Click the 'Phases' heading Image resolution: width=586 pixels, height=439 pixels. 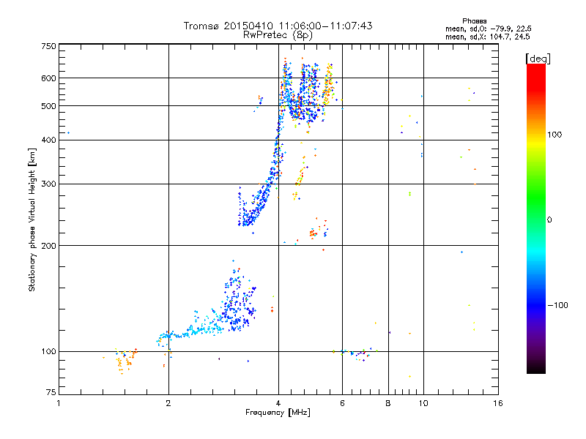474,21
